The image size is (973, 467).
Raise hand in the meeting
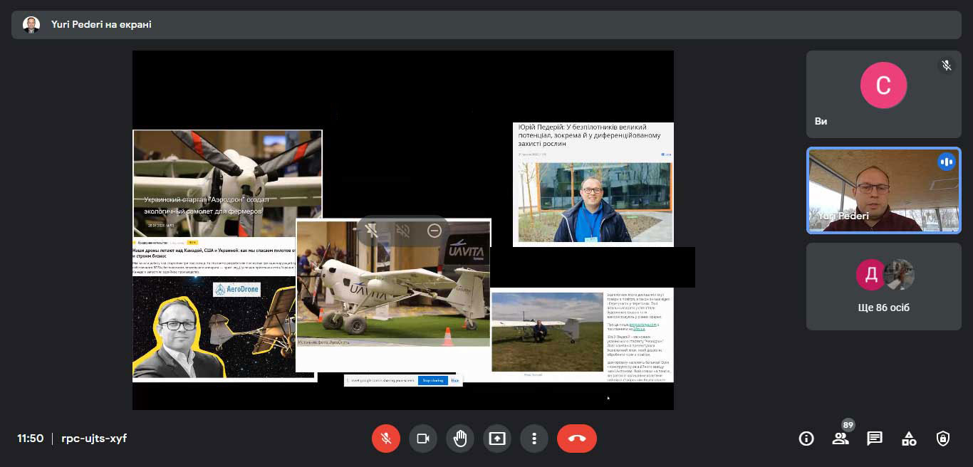pyautogui.click(x=460, y=439)
